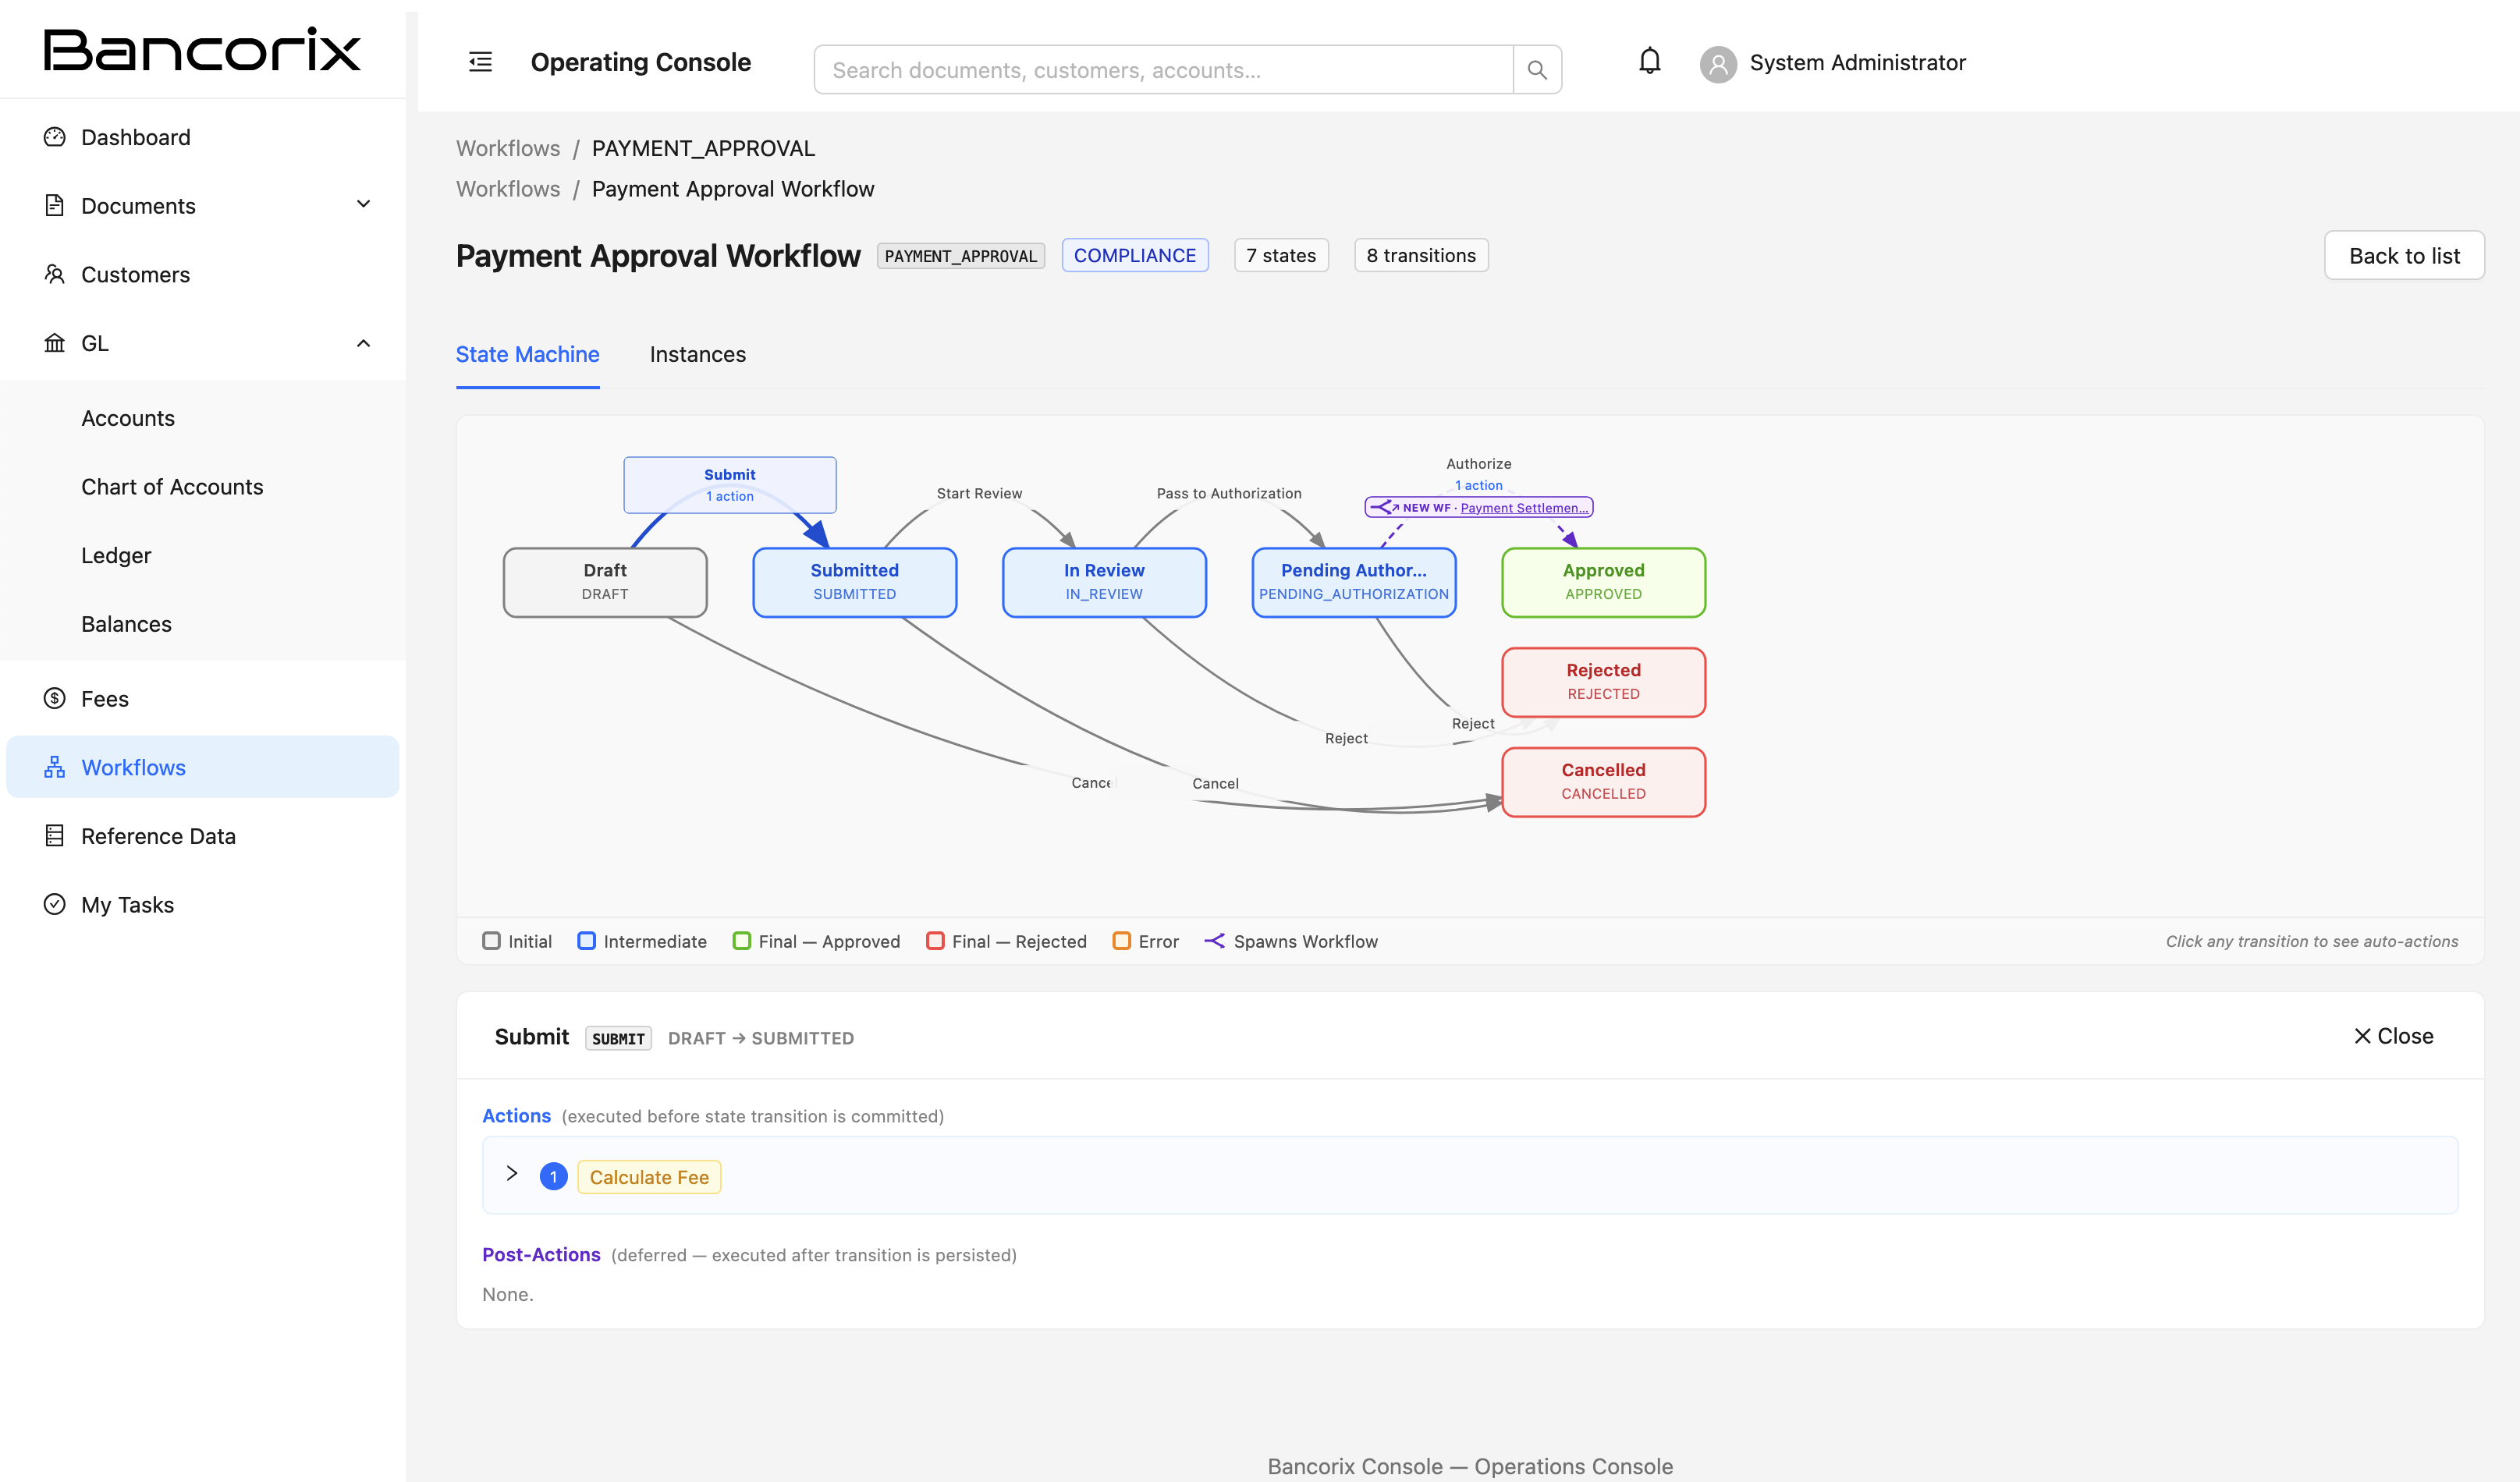Toggle the Error legend checkbox
The image size is (2520, 1482).
[x=1121, y=941]
